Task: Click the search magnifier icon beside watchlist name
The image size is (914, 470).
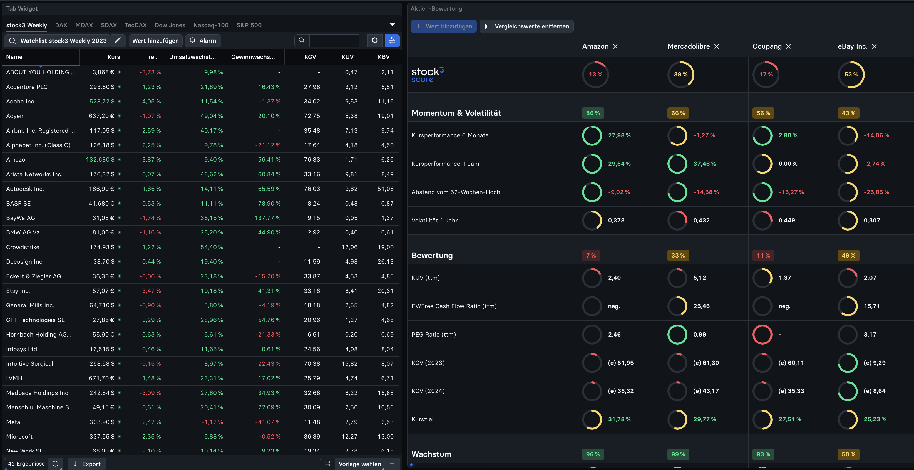Action: coord(13,41)
